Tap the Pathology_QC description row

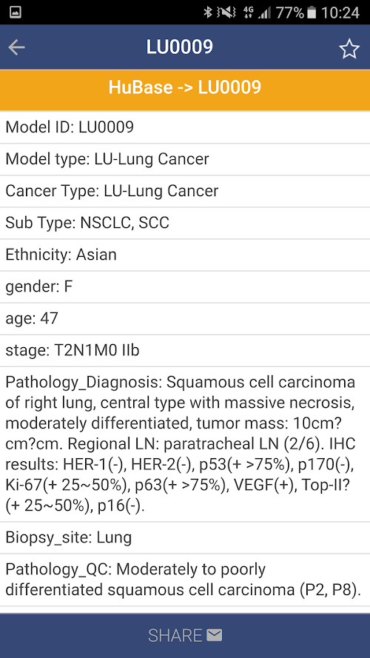point(185,580)
